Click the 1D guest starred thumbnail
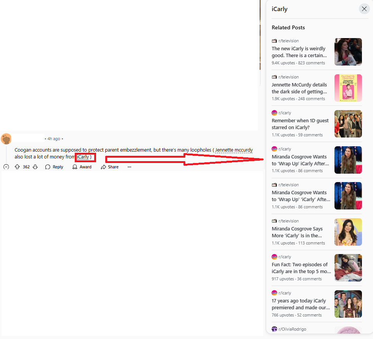 pos(348,124)
